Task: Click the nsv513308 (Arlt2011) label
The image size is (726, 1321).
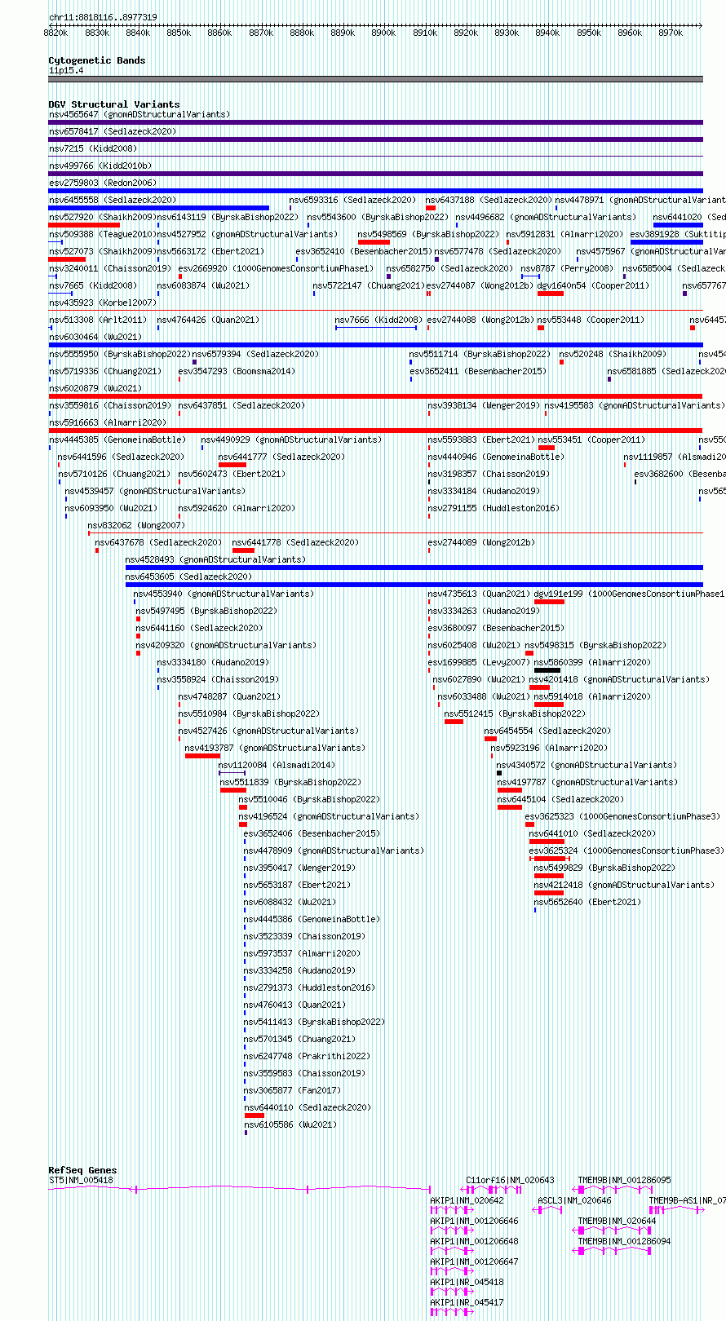Action: click(97, 320)
